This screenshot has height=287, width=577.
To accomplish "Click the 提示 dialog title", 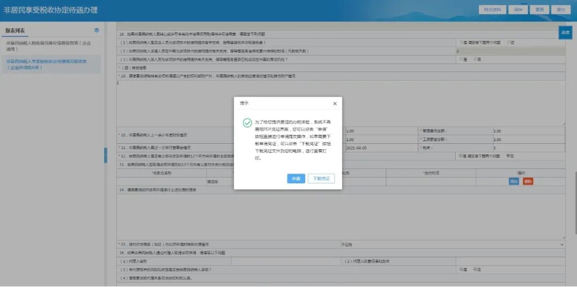I will click(244, 103).
